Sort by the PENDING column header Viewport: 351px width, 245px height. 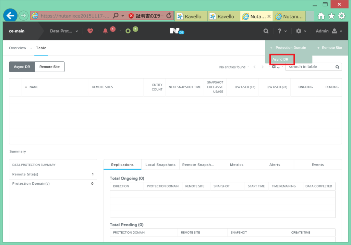pyautogui.click(x=332, y=87)
